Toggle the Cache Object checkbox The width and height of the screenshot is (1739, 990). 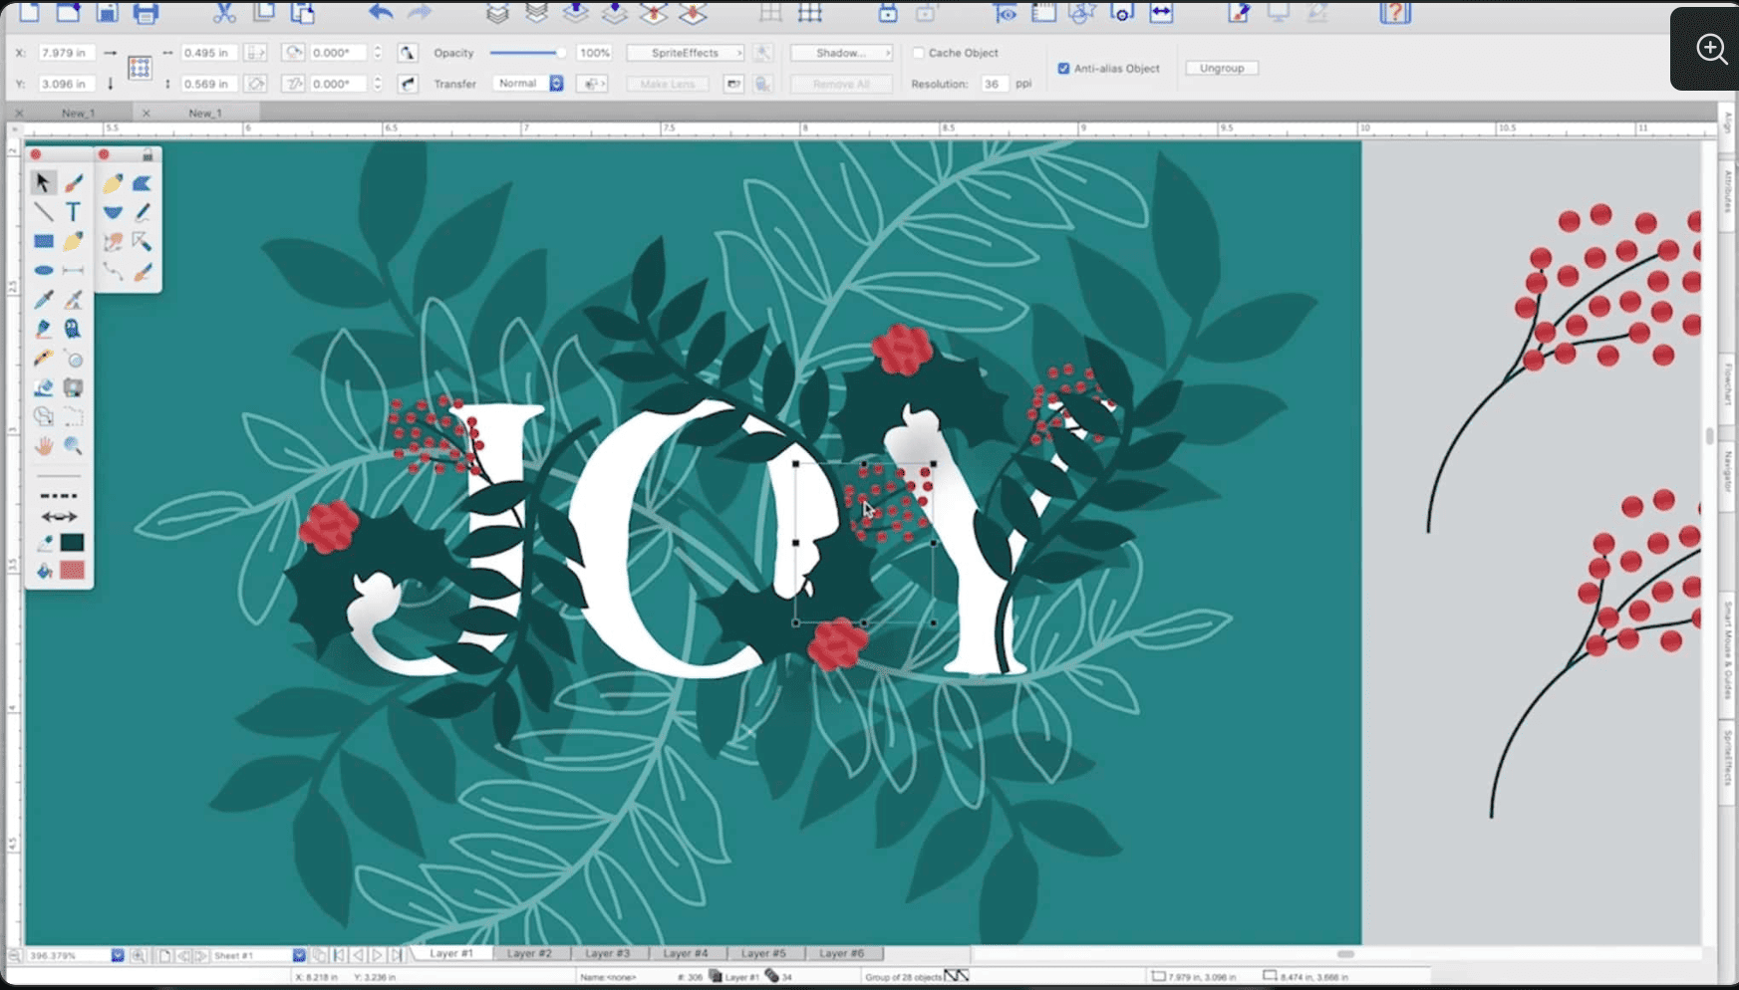[x=918, y=53]
